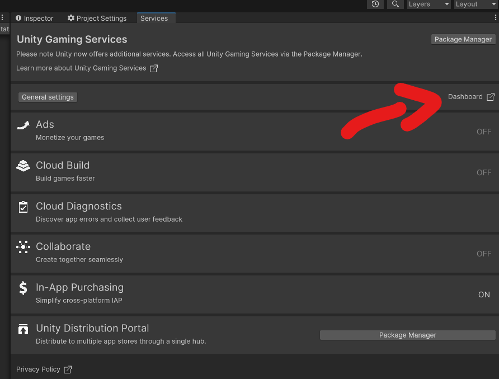Switch to the Project Settings tab
Screen dimensions: 499x379
click(97, 18)
